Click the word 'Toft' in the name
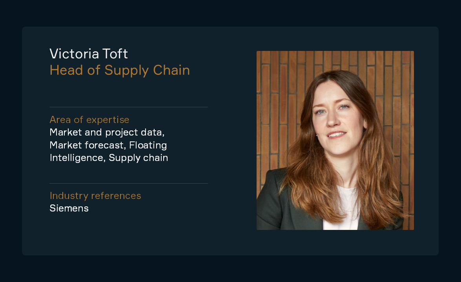The width and height of the screenshot is (461, 282). click(111, 54)
